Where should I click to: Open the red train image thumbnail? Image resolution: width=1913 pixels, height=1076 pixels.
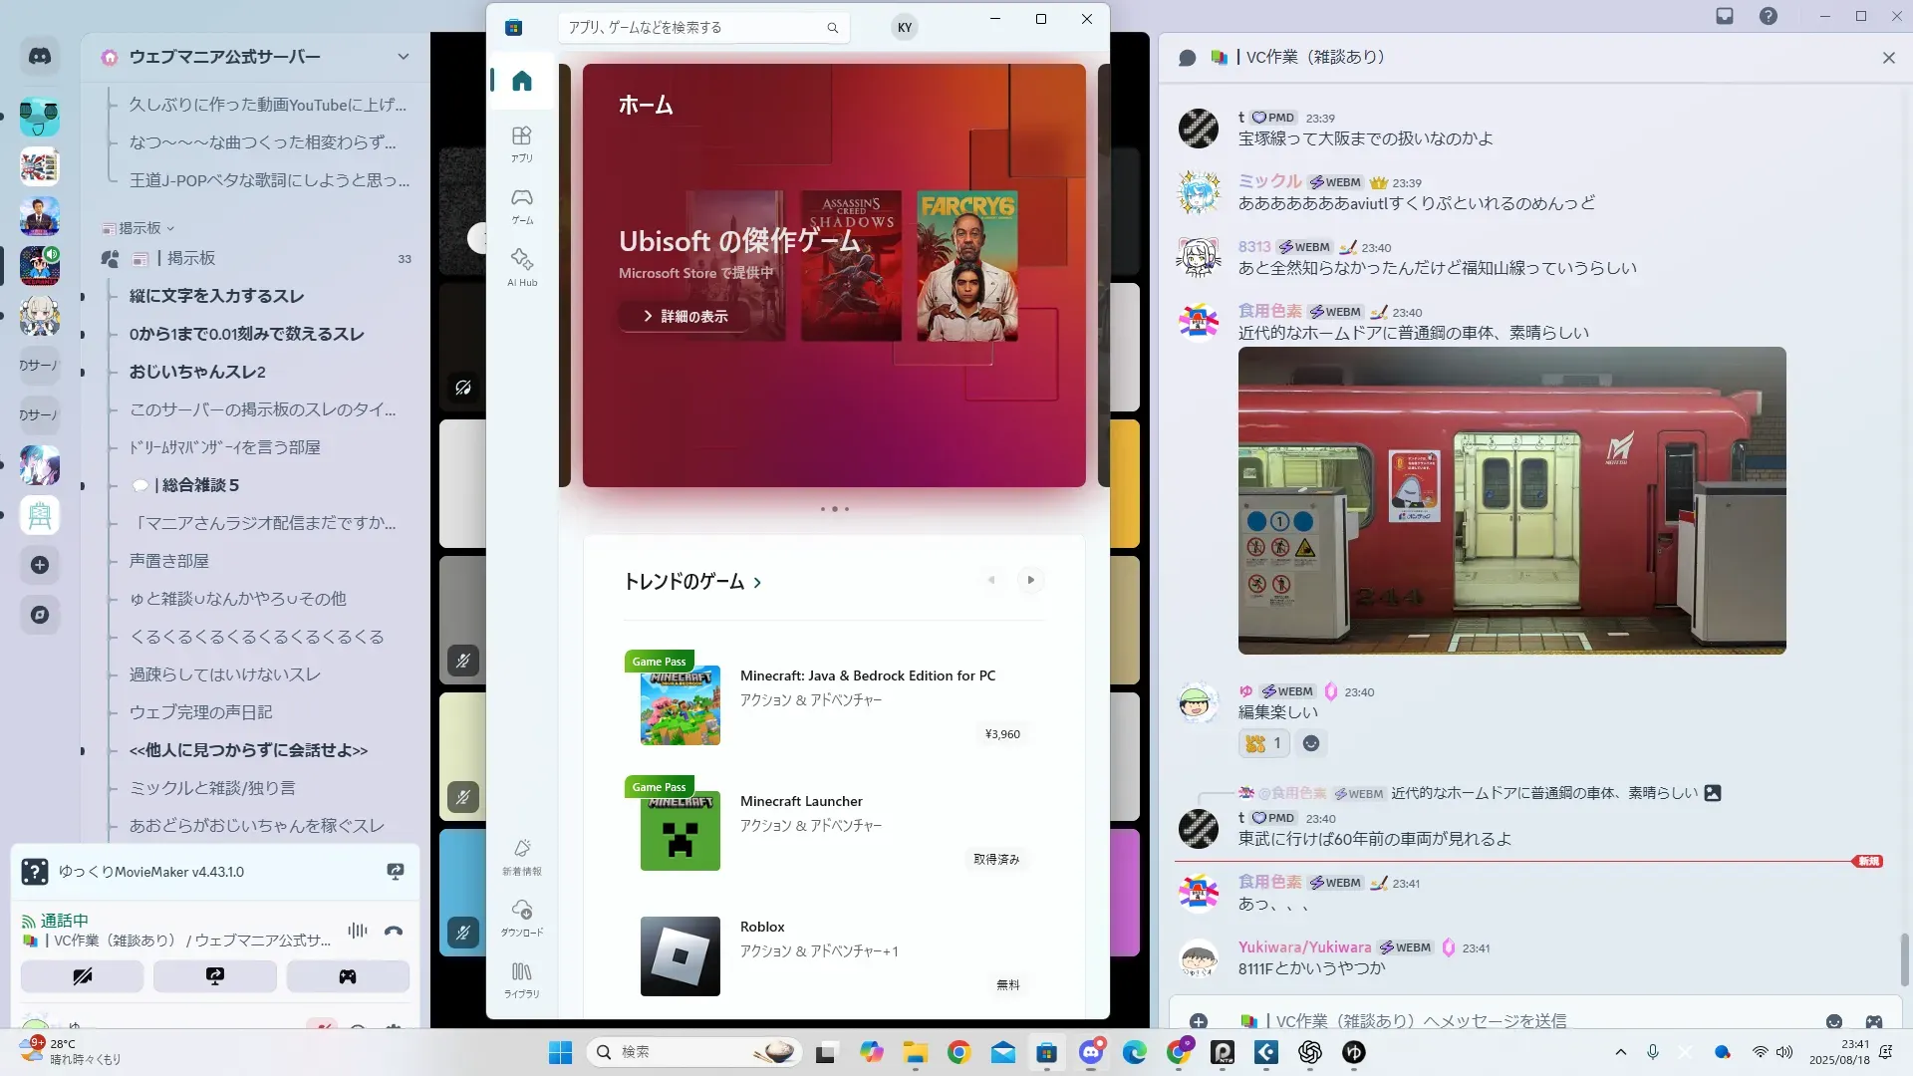1510,500
